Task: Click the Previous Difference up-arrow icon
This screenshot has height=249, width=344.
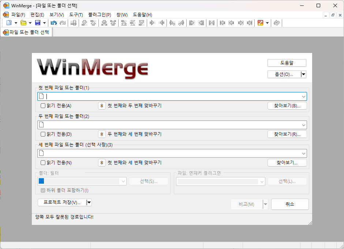Action: pos(93,23)
